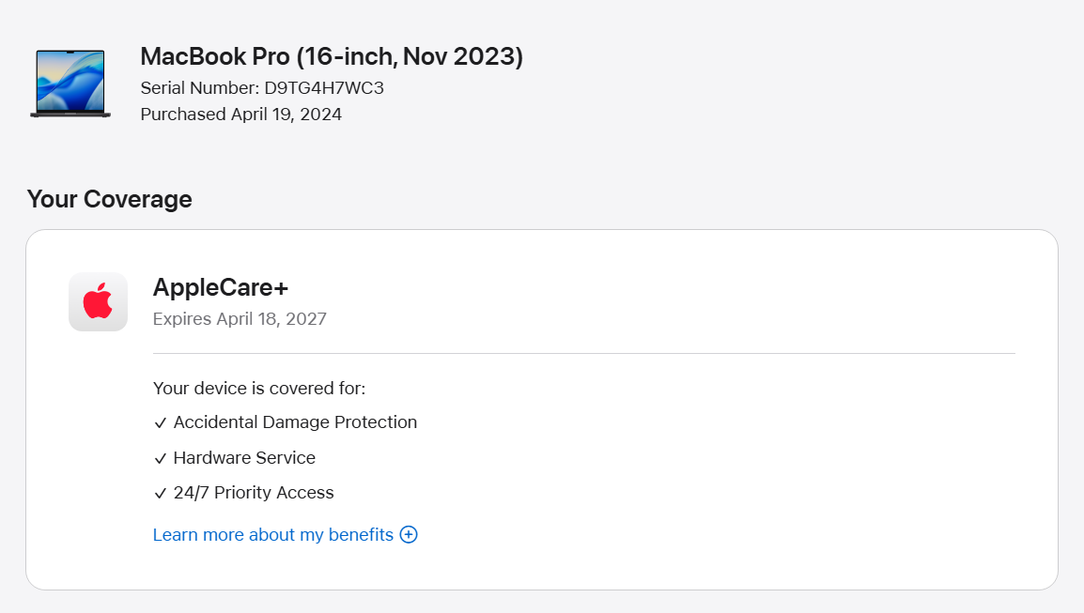Click the AppleCare+ plan title

click(221, 287)
